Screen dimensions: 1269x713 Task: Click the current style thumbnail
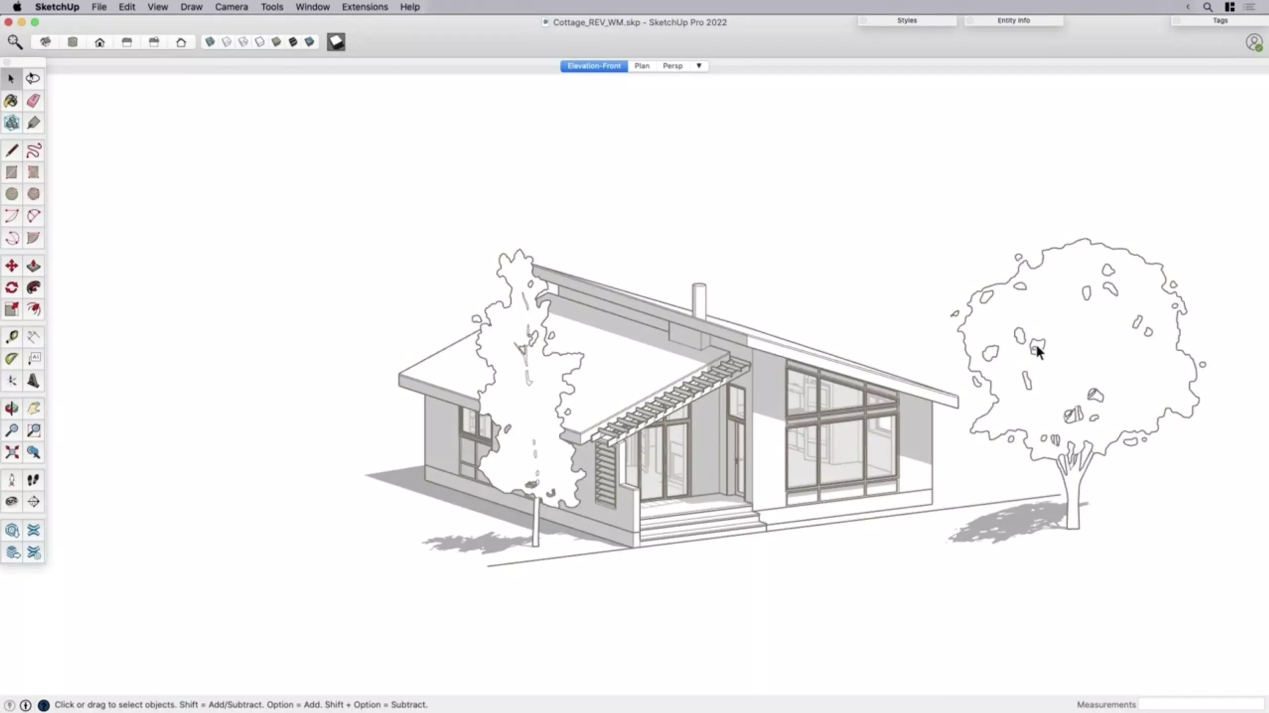pos(336,42)
